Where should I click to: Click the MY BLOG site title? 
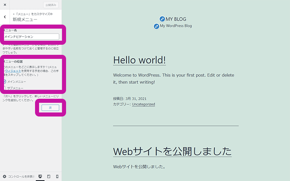point(176,19)
